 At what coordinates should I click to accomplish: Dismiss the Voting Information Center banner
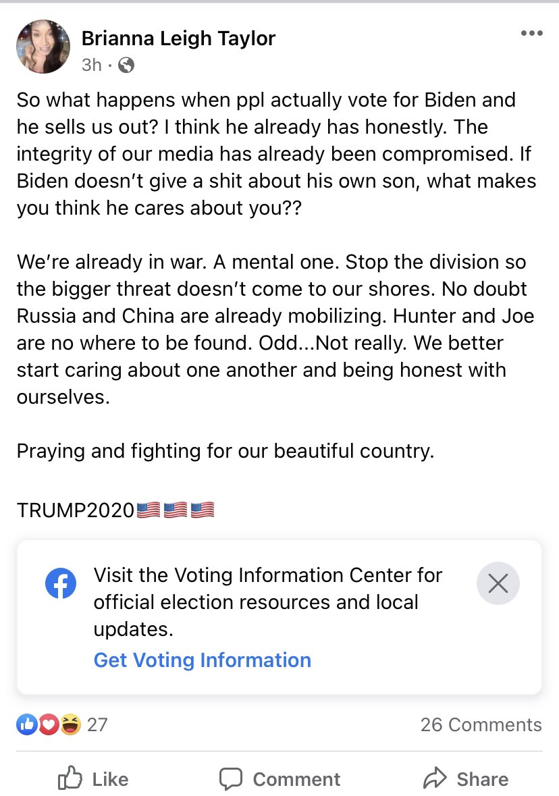pos(498,583)
